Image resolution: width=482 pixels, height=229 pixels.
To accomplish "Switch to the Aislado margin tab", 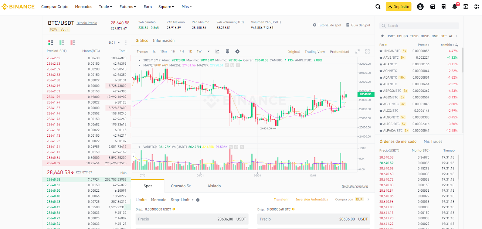I will point(214,186).
